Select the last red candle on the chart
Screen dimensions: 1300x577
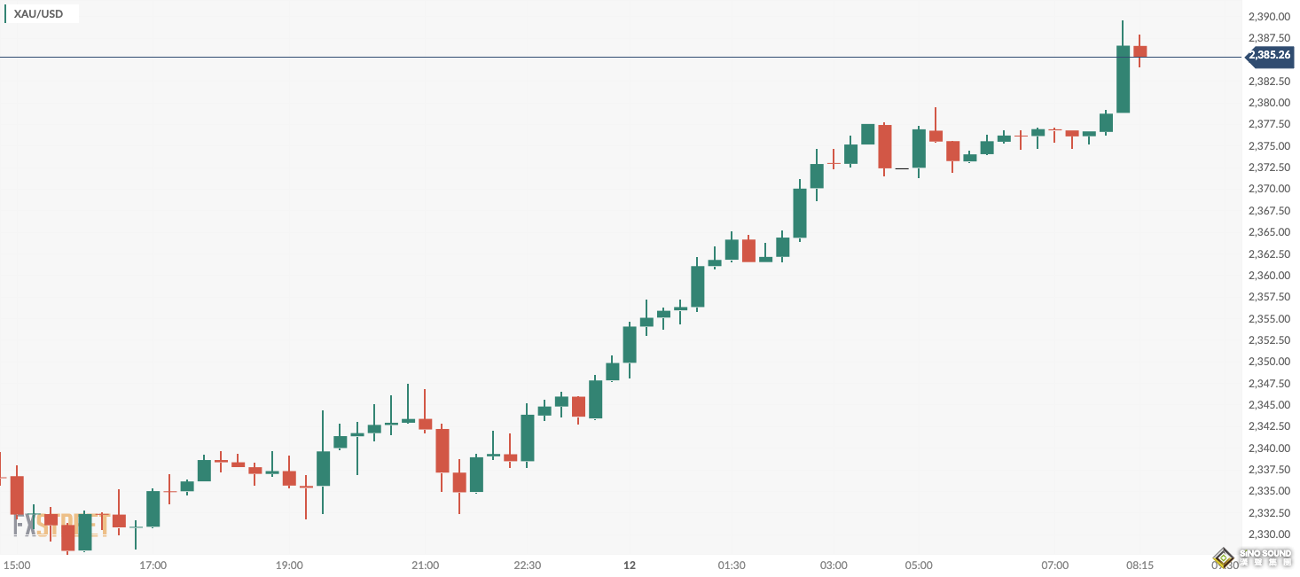(x=1139, y=51)
